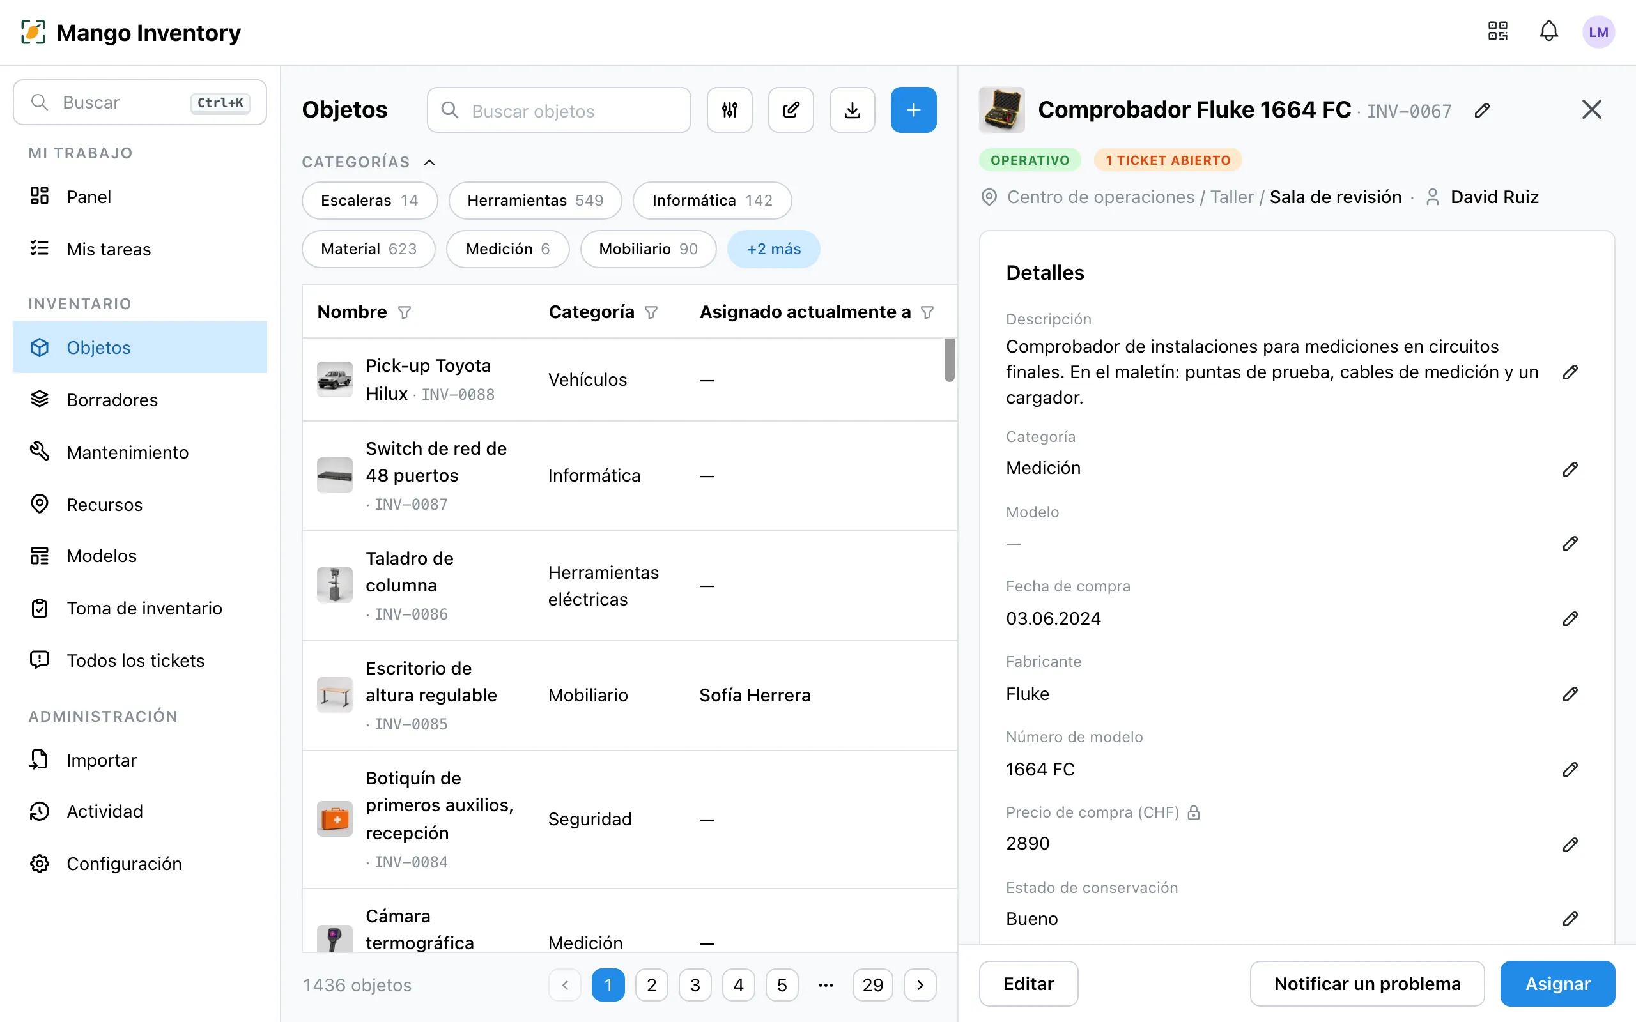Edit the Categoría Medición pencil
The image size is (1636, 1022).
click(x=1570, y=469)
